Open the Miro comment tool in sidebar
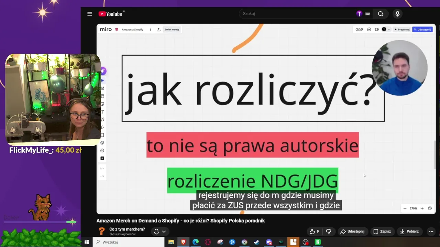The image size is (440, 247). coord(102,151)
